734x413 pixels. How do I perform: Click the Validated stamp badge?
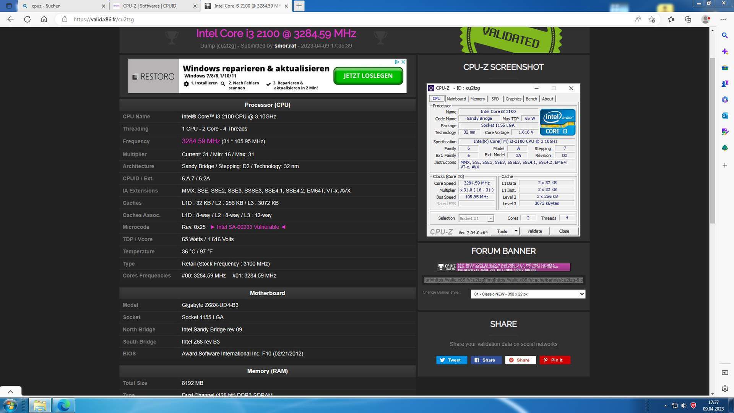[511, 40]
